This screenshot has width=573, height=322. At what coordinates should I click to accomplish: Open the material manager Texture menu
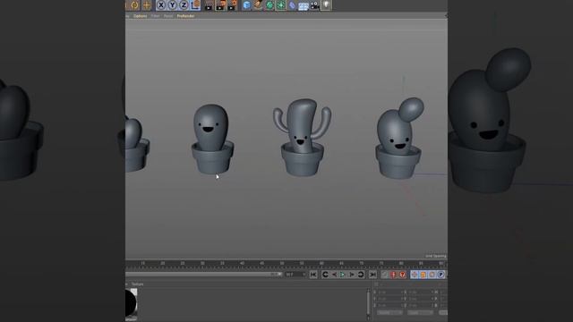click(x=137, y=284)
